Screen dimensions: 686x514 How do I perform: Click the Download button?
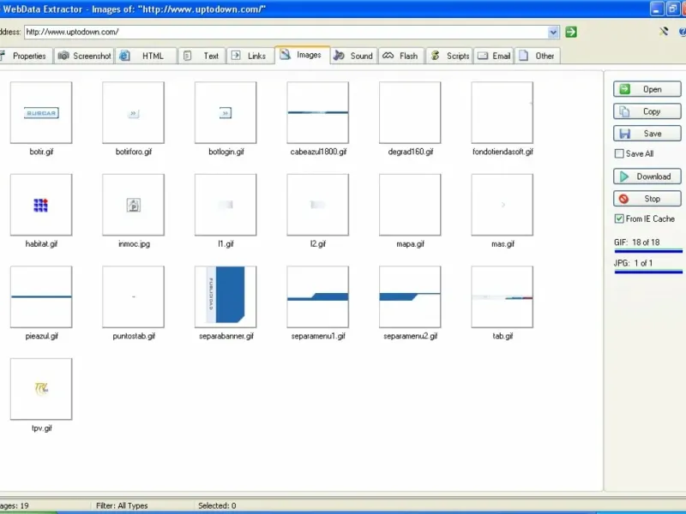[647, 176]
